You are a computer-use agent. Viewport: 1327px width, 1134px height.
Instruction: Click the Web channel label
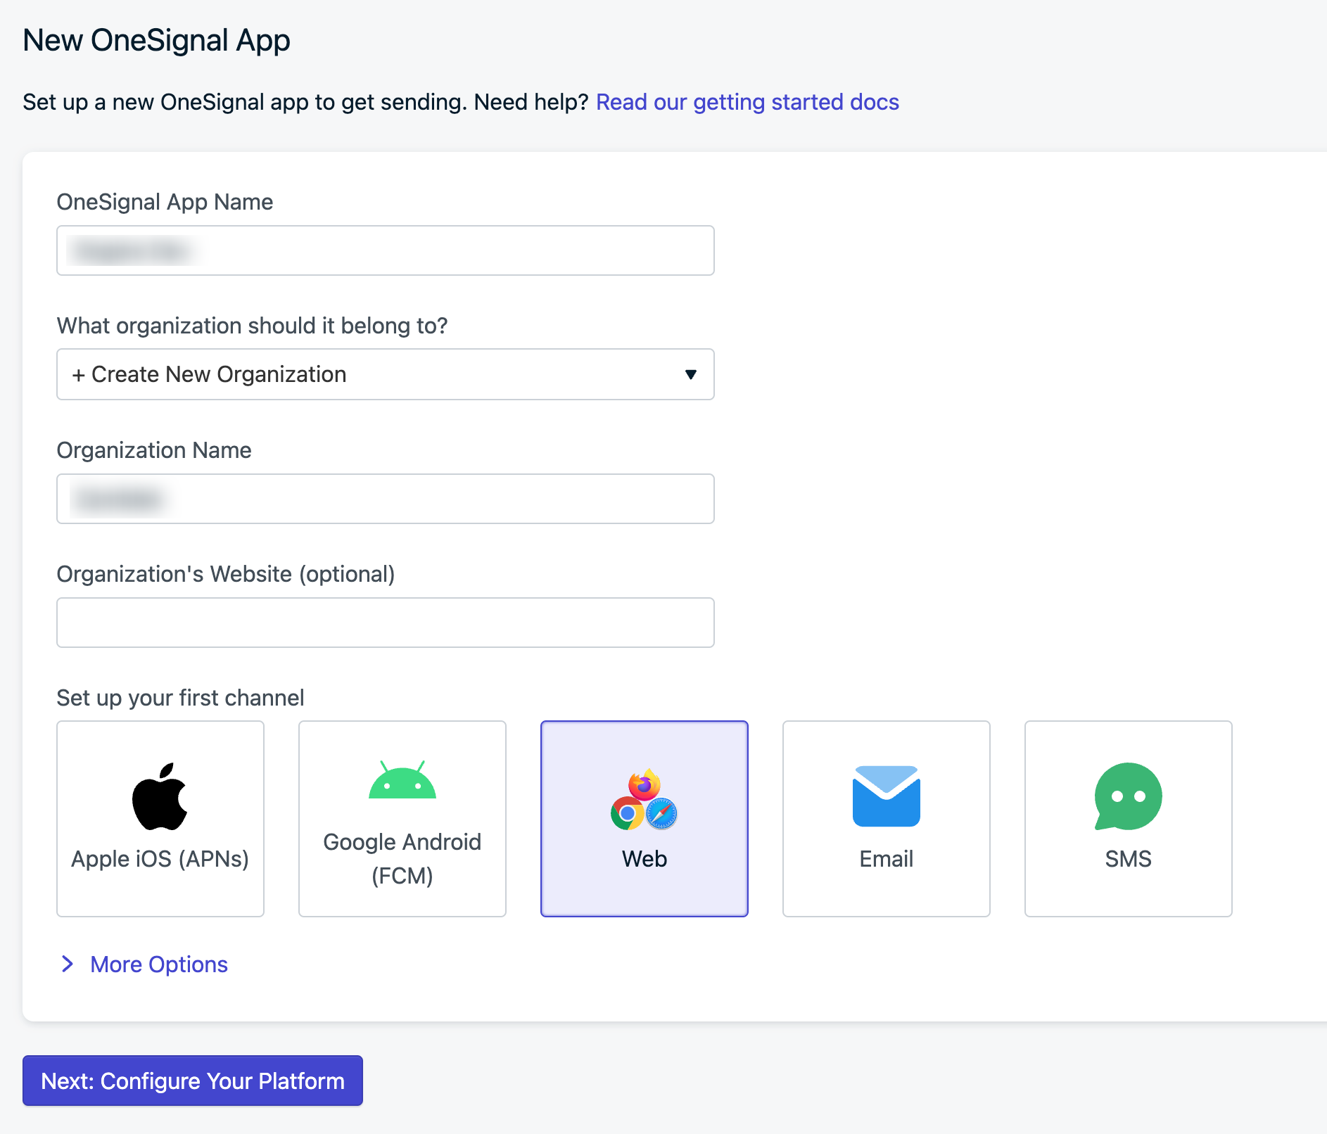(644, 859)
